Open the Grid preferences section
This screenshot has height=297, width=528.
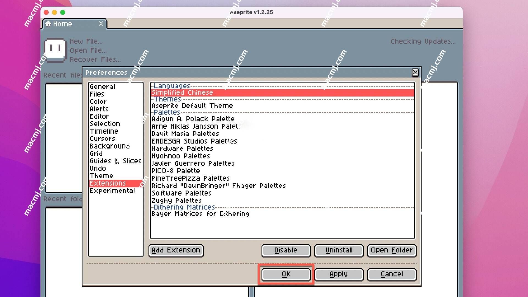tap(116, 153)
